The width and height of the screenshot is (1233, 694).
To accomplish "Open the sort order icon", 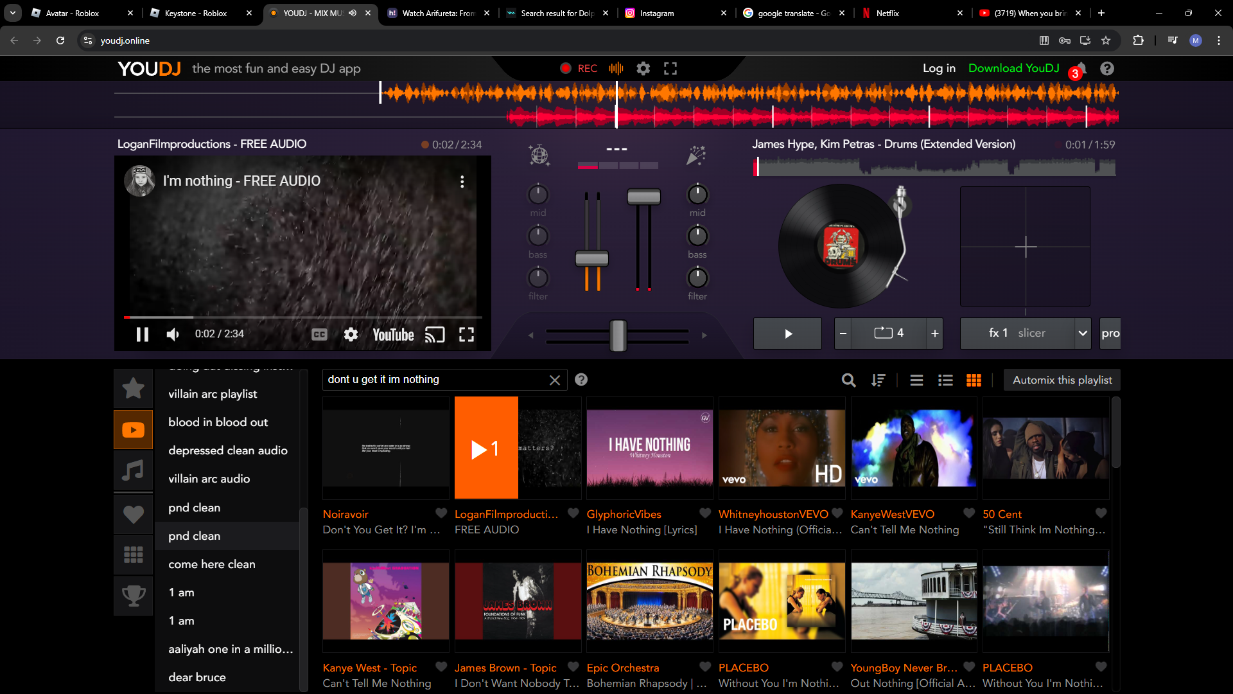I will (x=878, y=380).
